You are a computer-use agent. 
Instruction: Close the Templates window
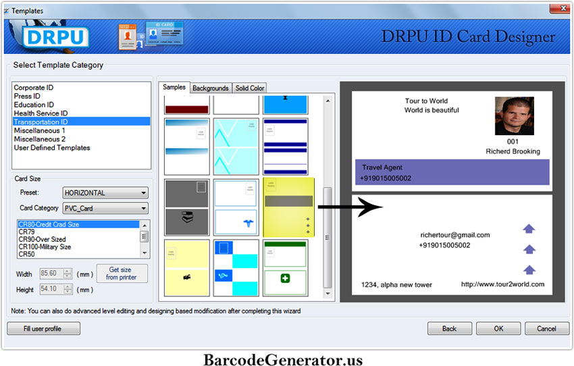click(x=559, y=8)
